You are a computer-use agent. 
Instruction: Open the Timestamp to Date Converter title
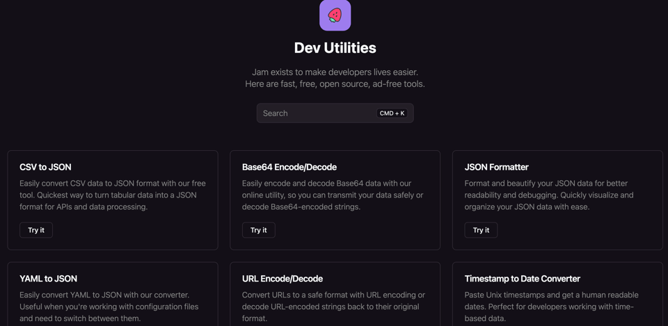point(522,279)
